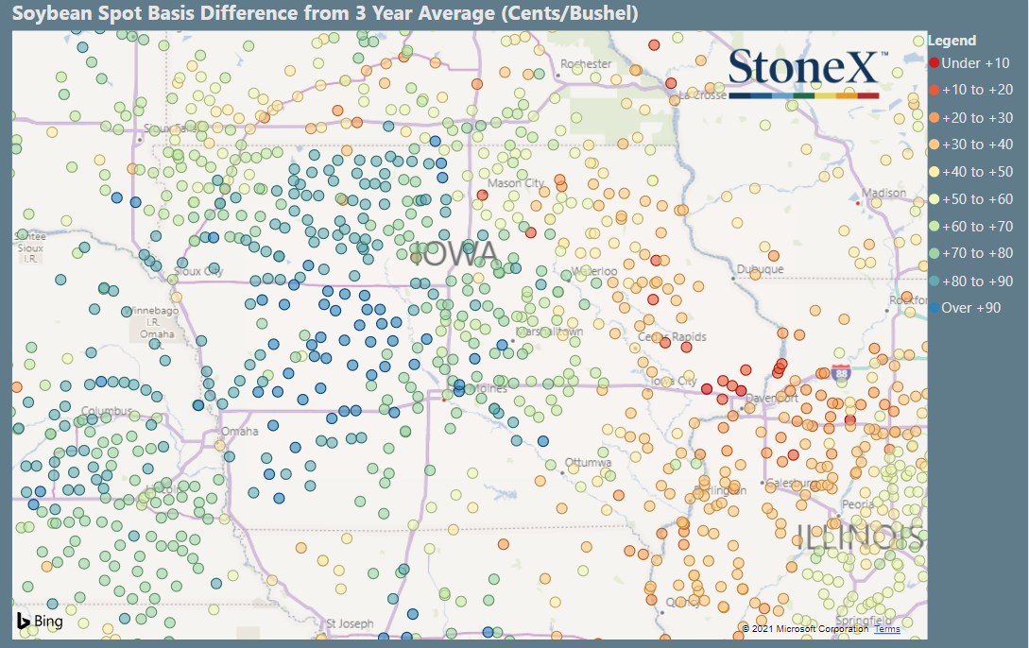The height and width of the screenshot is (648, 1029).
Task: Click the Iowa City label
Action: tap(674, 381)
